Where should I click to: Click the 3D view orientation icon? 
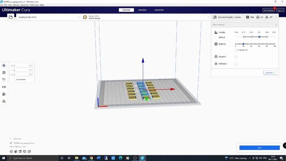click(11, 152)
